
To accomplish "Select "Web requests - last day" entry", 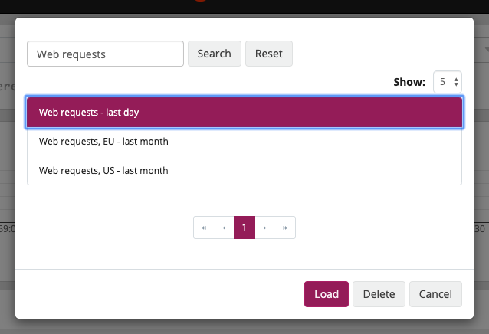I will coord(244,112).
